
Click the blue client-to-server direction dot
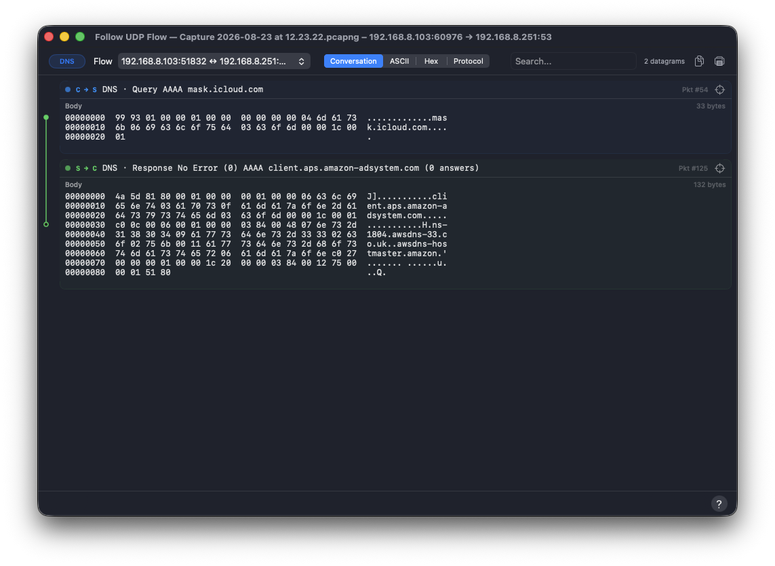[x=68, y=89]
